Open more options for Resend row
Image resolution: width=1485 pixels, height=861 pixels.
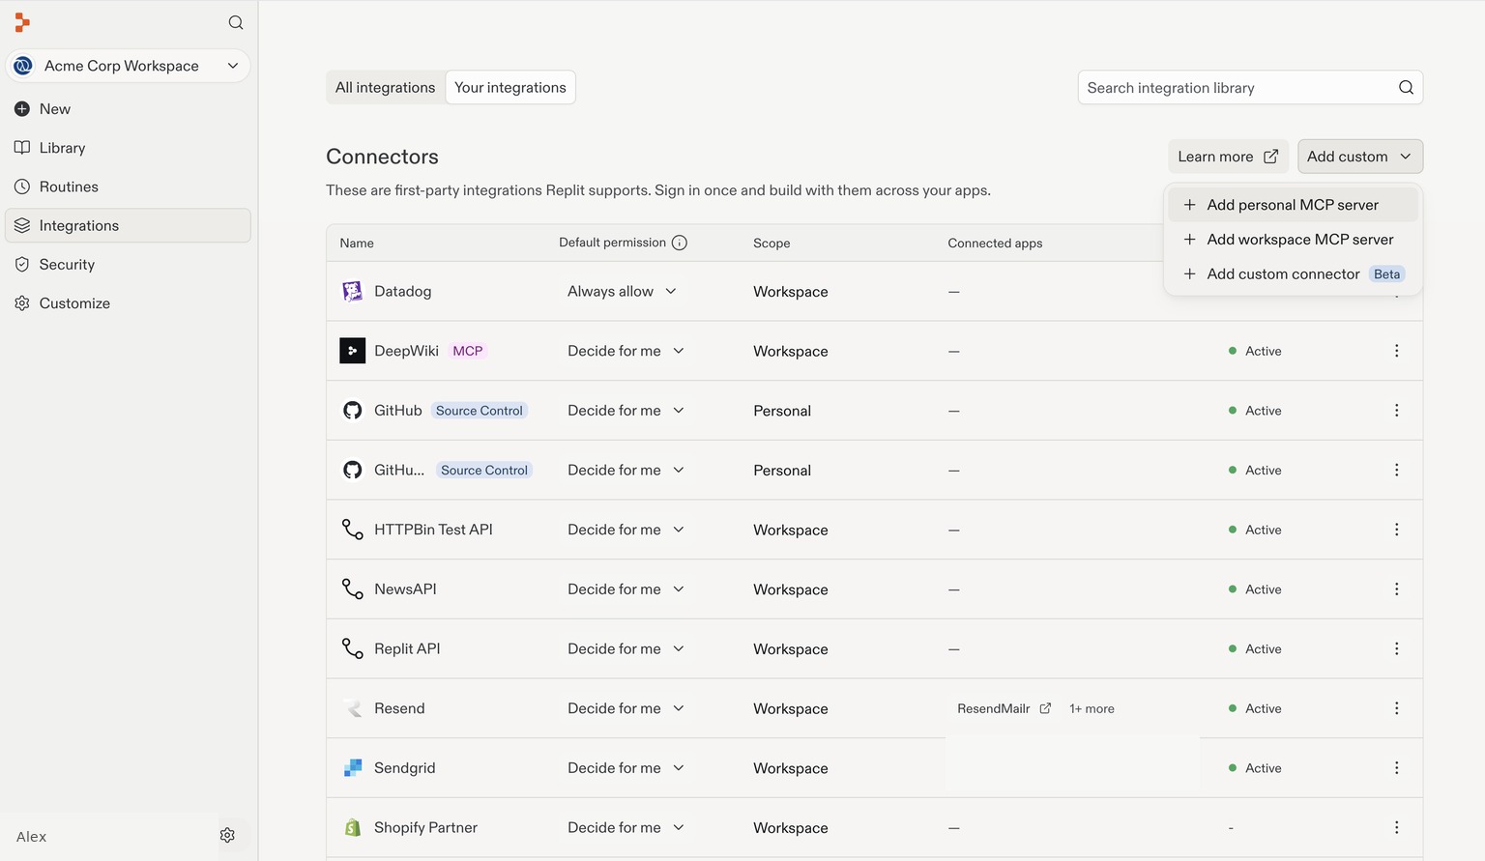coord(1397,708)
